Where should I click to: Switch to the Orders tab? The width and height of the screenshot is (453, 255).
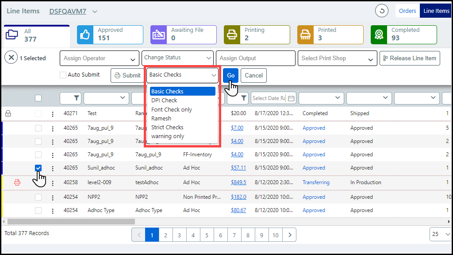[407, 11]
